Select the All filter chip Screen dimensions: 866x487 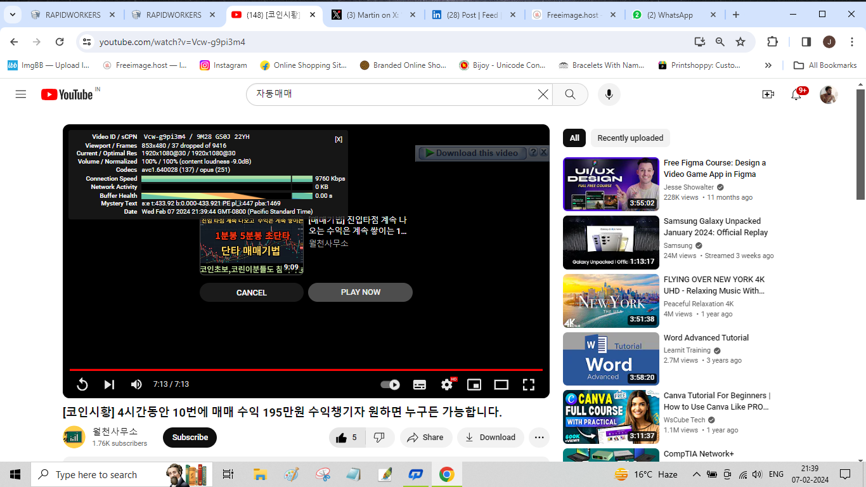tap(574, 138)
